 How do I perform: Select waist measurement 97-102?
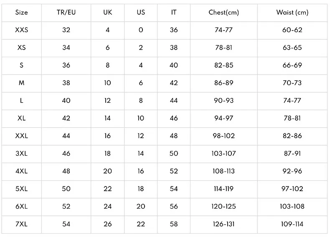click(292, 189)
